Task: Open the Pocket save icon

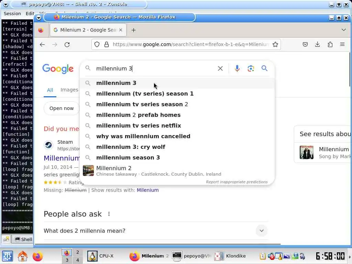Action: (x=305, y=44)
